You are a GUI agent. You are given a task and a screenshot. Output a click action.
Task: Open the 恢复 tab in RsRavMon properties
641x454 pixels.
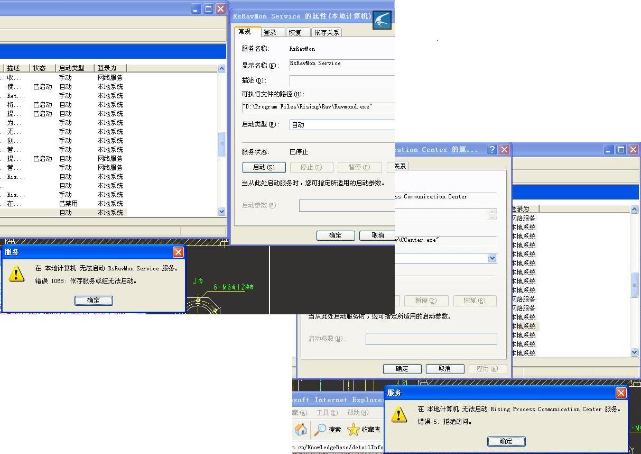pos(298,32)
